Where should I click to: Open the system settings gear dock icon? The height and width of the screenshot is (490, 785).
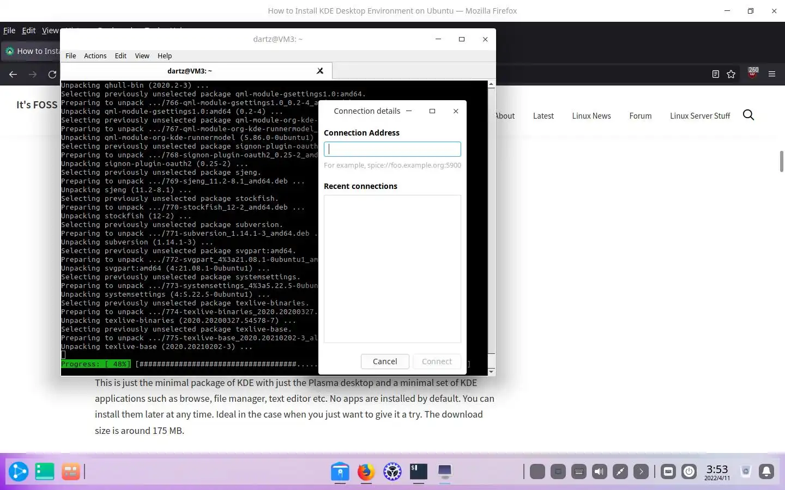pyautogui.click(x=392, y=471)
